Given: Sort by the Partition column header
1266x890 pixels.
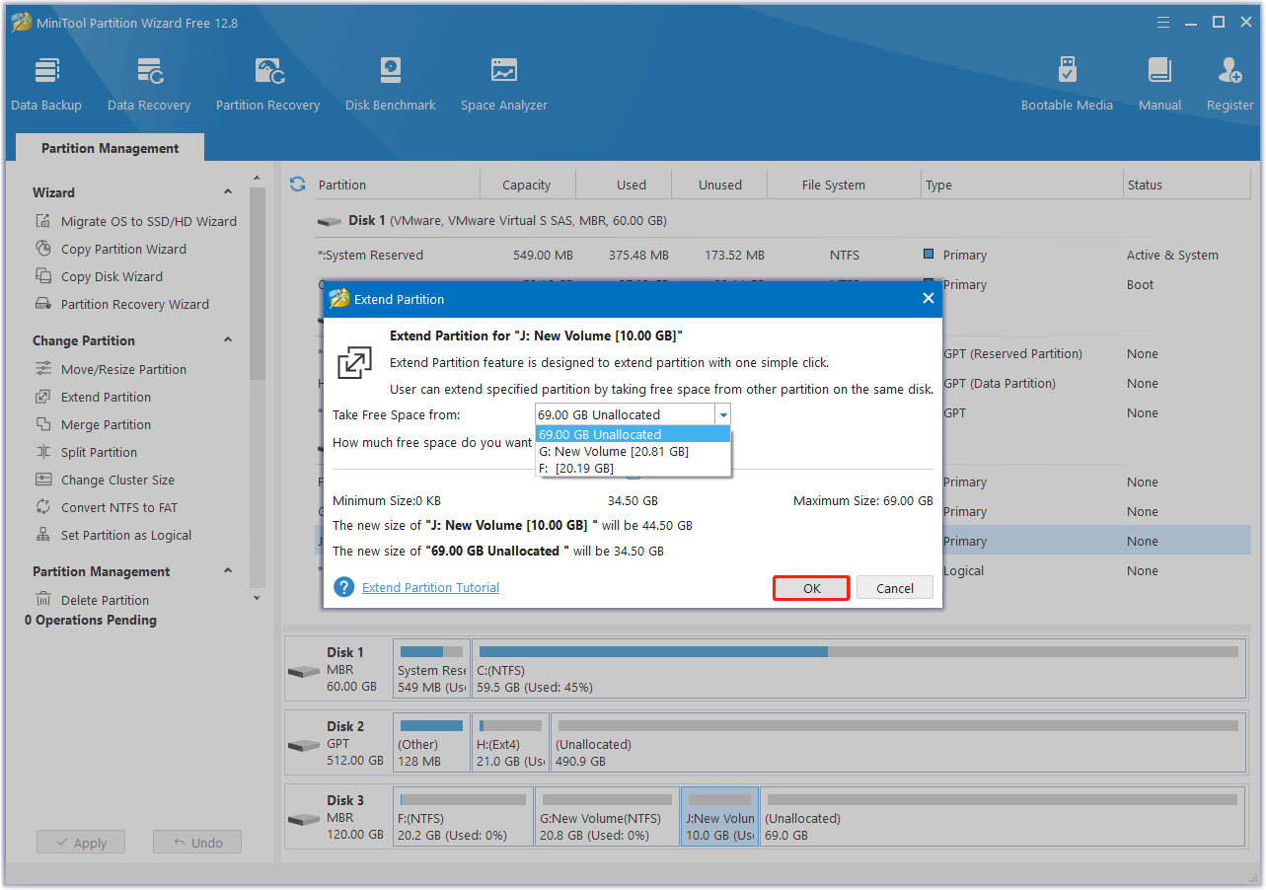Looking at the screenshot, I should pyautogui.click(x=395, y=185).
